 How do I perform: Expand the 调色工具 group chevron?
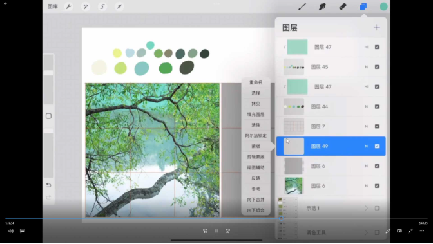(x=367, y=232)
